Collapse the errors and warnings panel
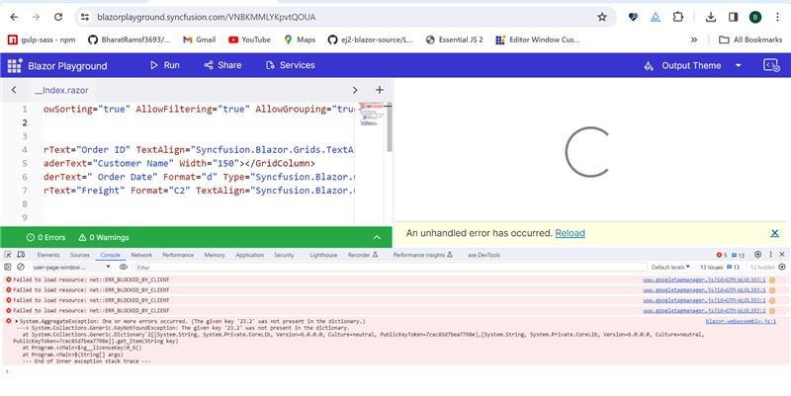Image resolution: width=791 pixels, height=396 pixels. (x=376, y=237)
